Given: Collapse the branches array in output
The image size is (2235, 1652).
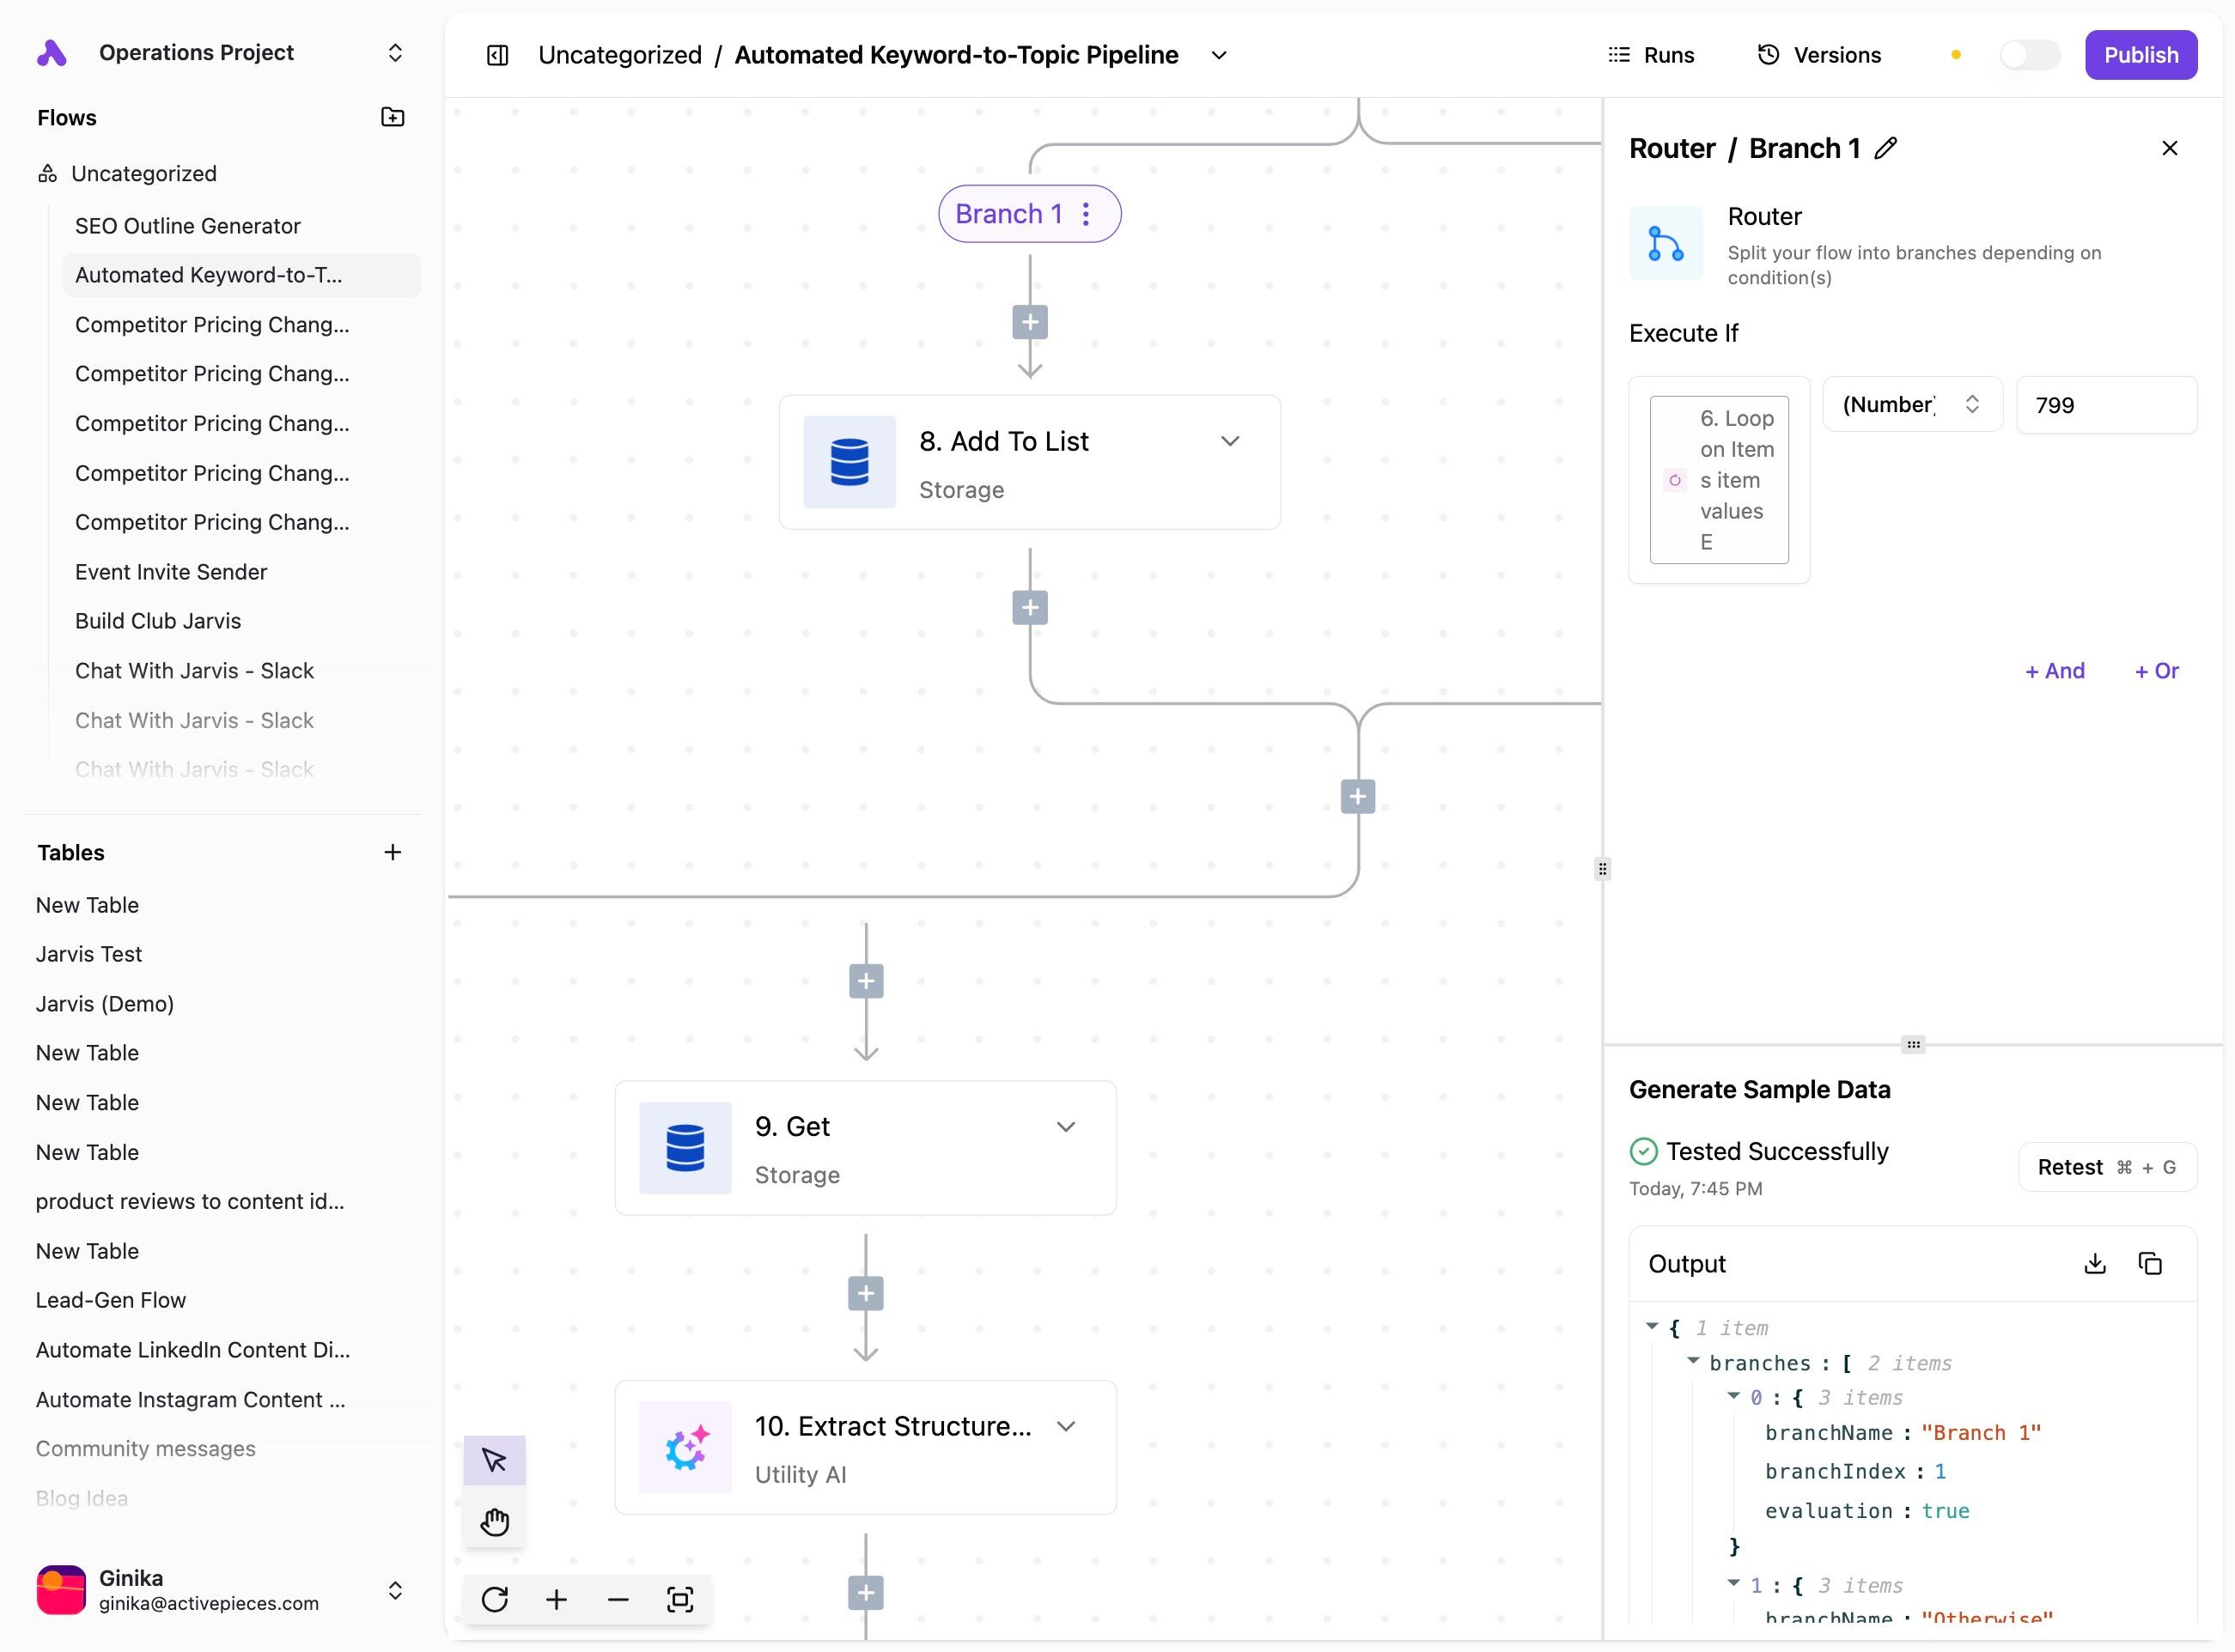Looking at the screenshot, I should 1694,1361.
